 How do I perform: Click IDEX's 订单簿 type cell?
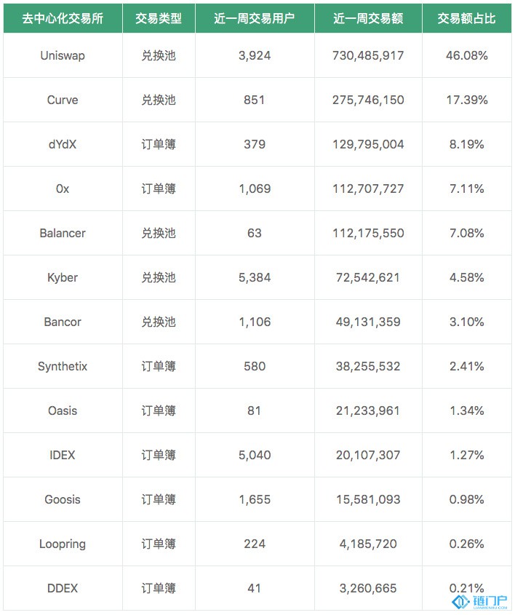click(159, 455)
